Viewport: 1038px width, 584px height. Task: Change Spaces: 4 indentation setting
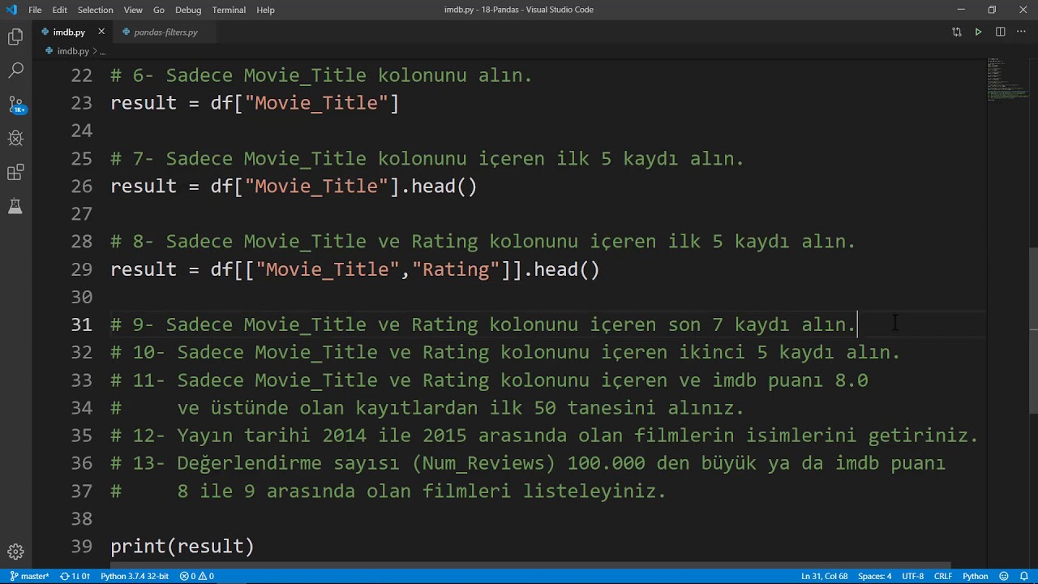[x=874, y=576]
